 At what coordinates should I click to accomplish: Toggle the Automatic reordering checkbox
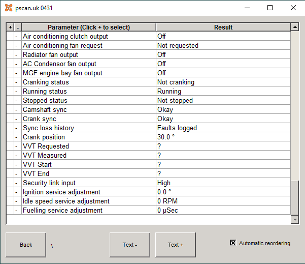233,243
